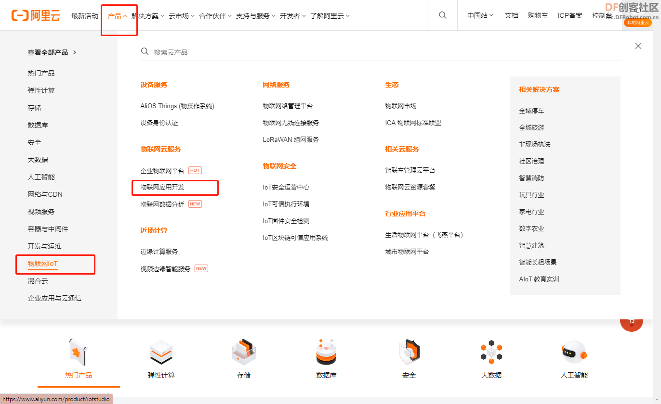Expand the 合作伙伴 dropdown
661x404 pixels.
pos(215,16)
